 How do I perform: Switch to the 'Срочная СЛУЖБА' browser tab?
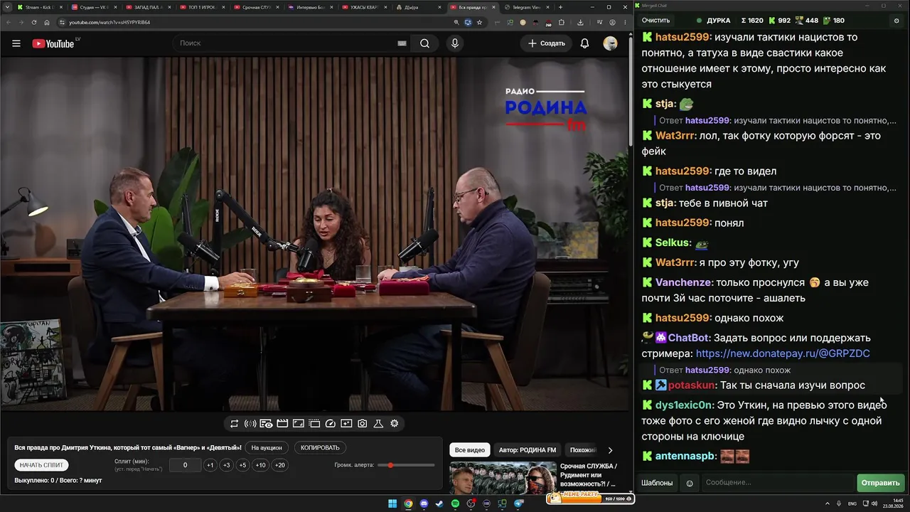click(x=255, y=7)
